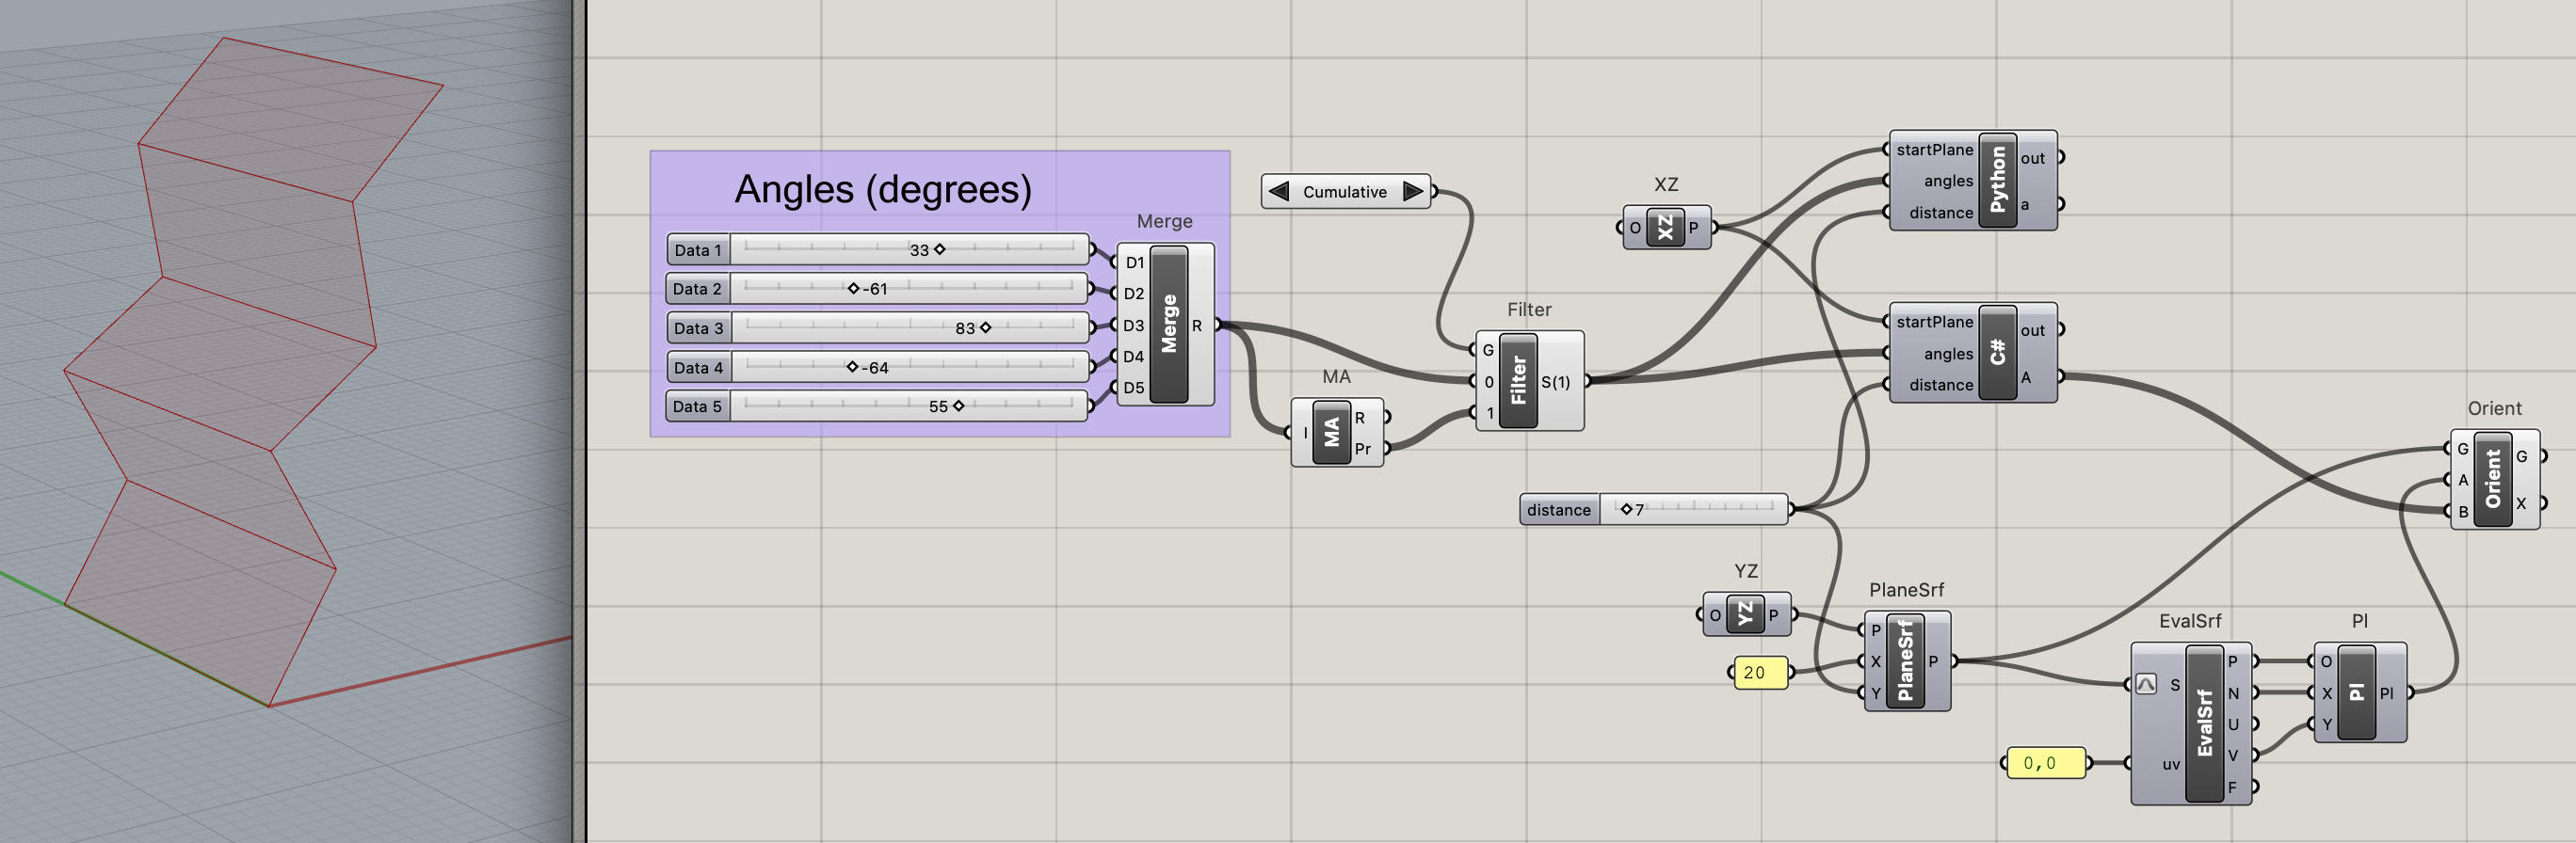Click the S(1) output on Filter
This screenshot has width=2576, height=843.
(x=1557, y=382)
